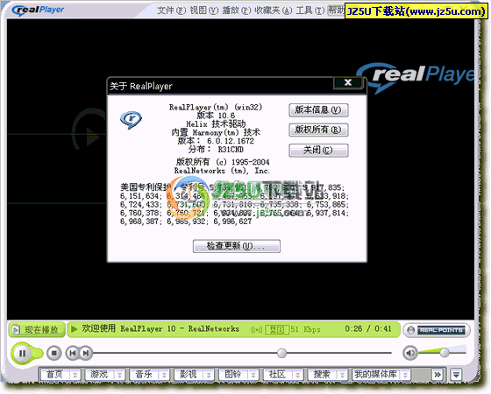Open the 播放(P) menu
The width and height of the screenshot is (491, 394).
(237, 11)
